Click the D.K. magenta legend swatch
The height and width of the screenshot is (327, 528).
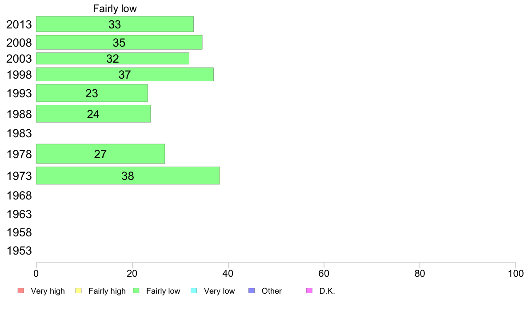click(x=309, y=291)
